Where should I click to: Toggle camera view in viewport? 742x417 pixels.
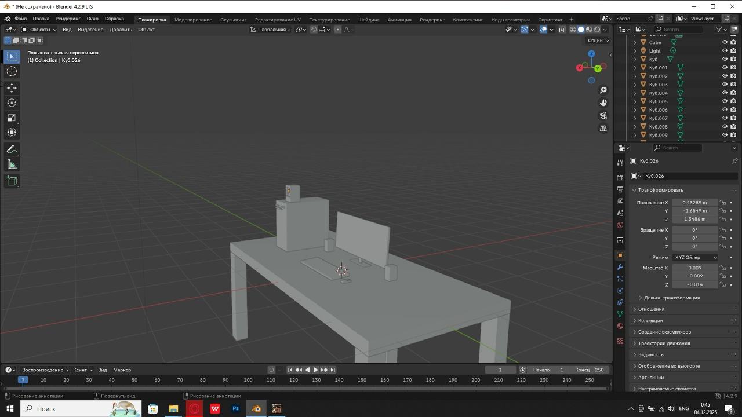pyautogui.click(x=603, y=116)
